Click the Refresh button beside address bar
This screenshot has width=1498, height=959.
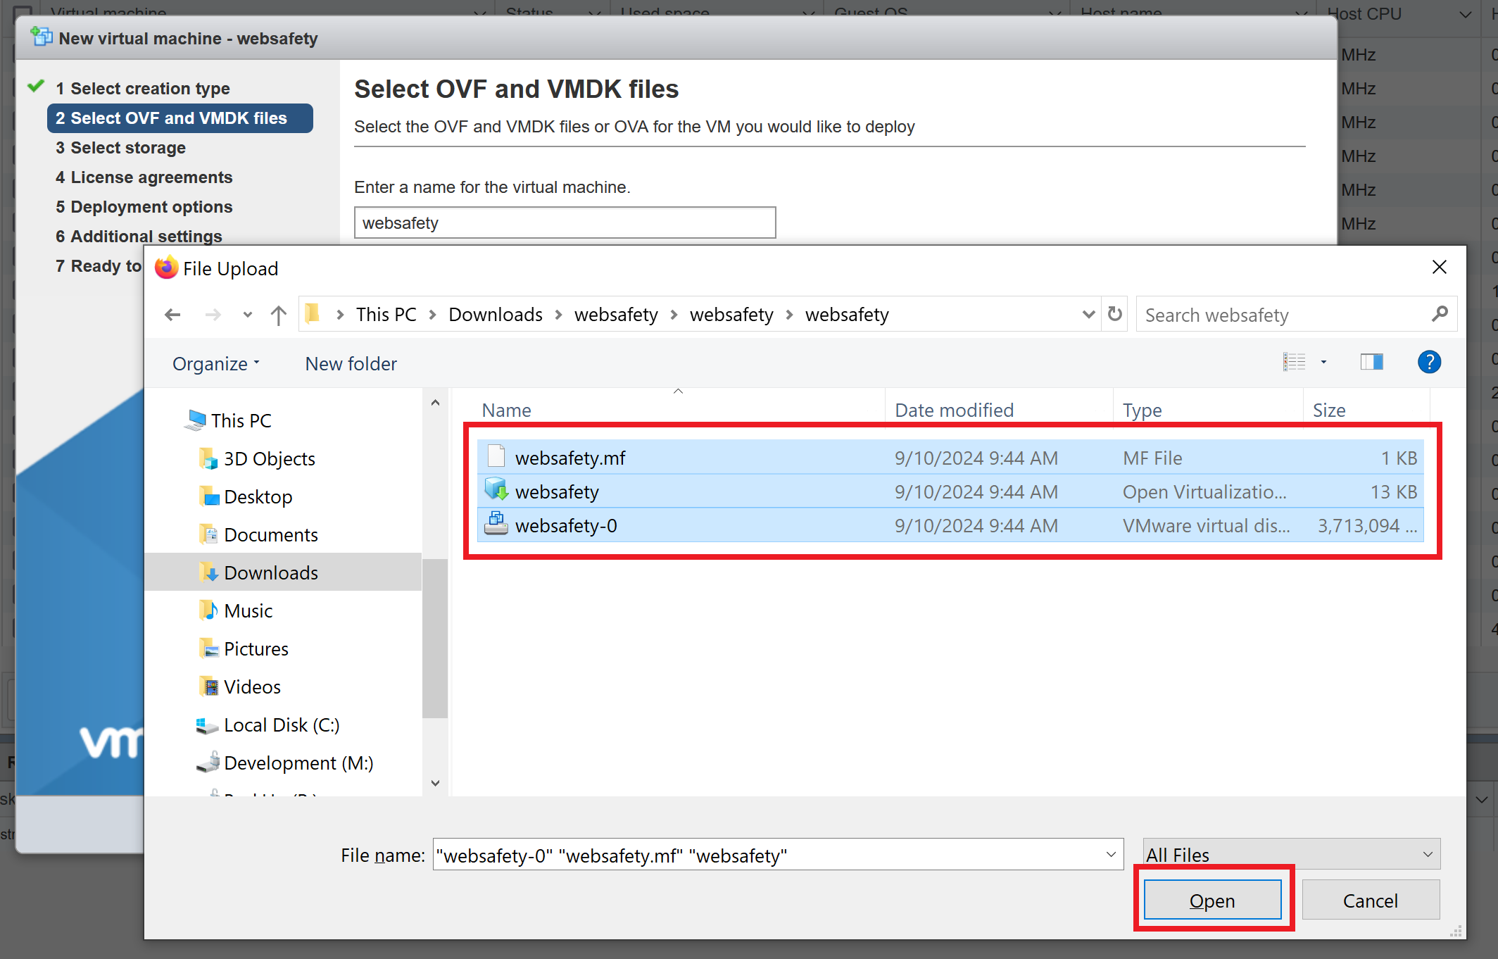pos(1115,314)
